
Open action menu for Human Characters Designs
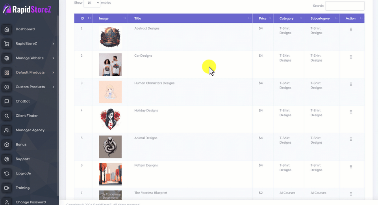click(x=351, y=84)
